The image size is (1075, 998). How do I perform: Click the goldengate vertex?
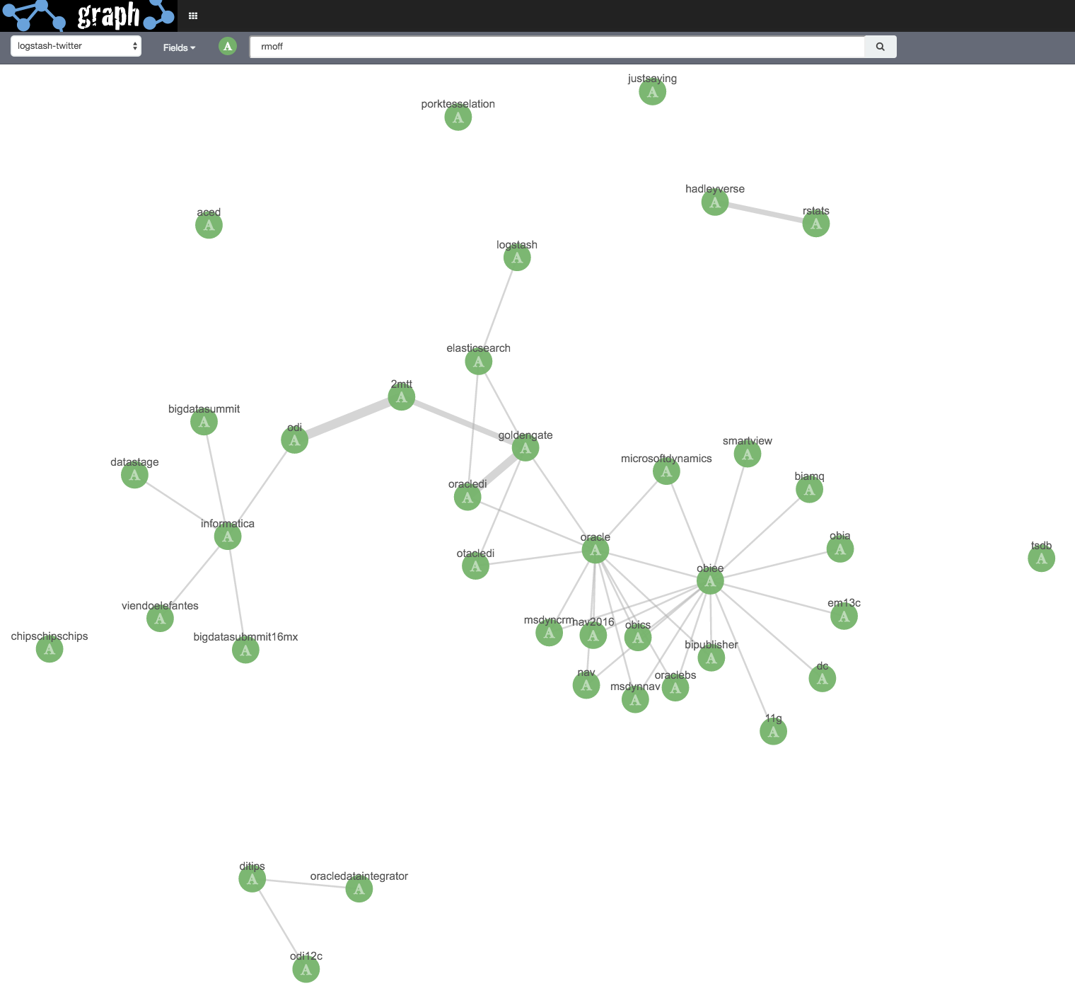[x=525, y=448]
